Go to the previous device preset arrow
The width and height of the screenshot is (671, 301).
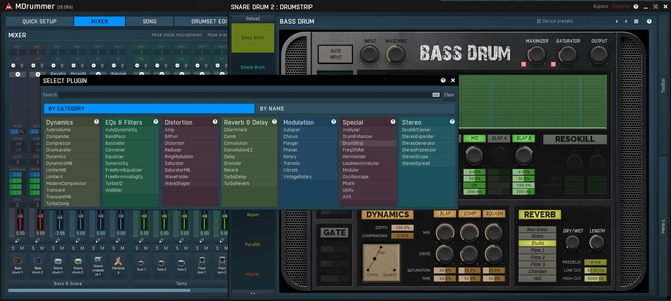pyautogui.click(x=617, y=22)
